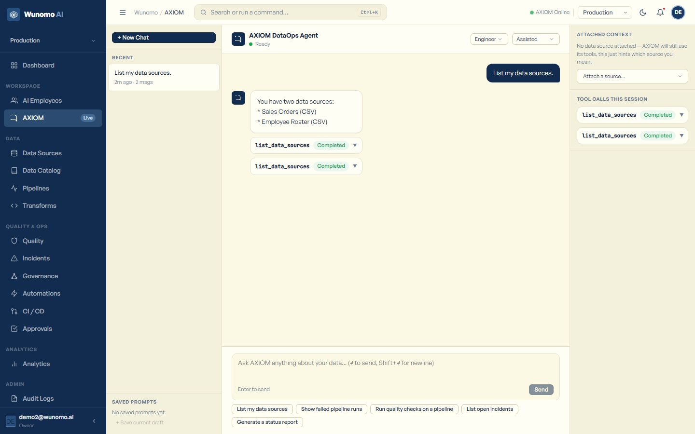Viewport: 695px width, 434px height.
Task: Open the Production workspace dropdown in sidebar
Action: 53,41
